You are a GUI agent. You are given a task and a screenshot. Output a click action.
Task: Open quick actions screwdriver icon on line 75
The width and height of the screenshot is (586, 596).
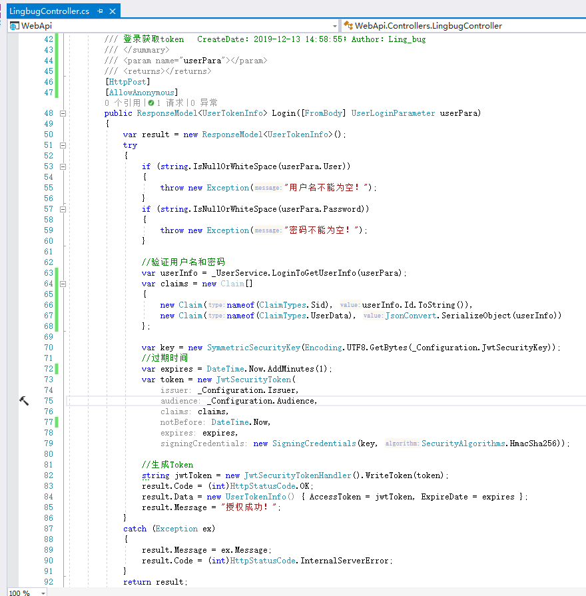point(24,401)
